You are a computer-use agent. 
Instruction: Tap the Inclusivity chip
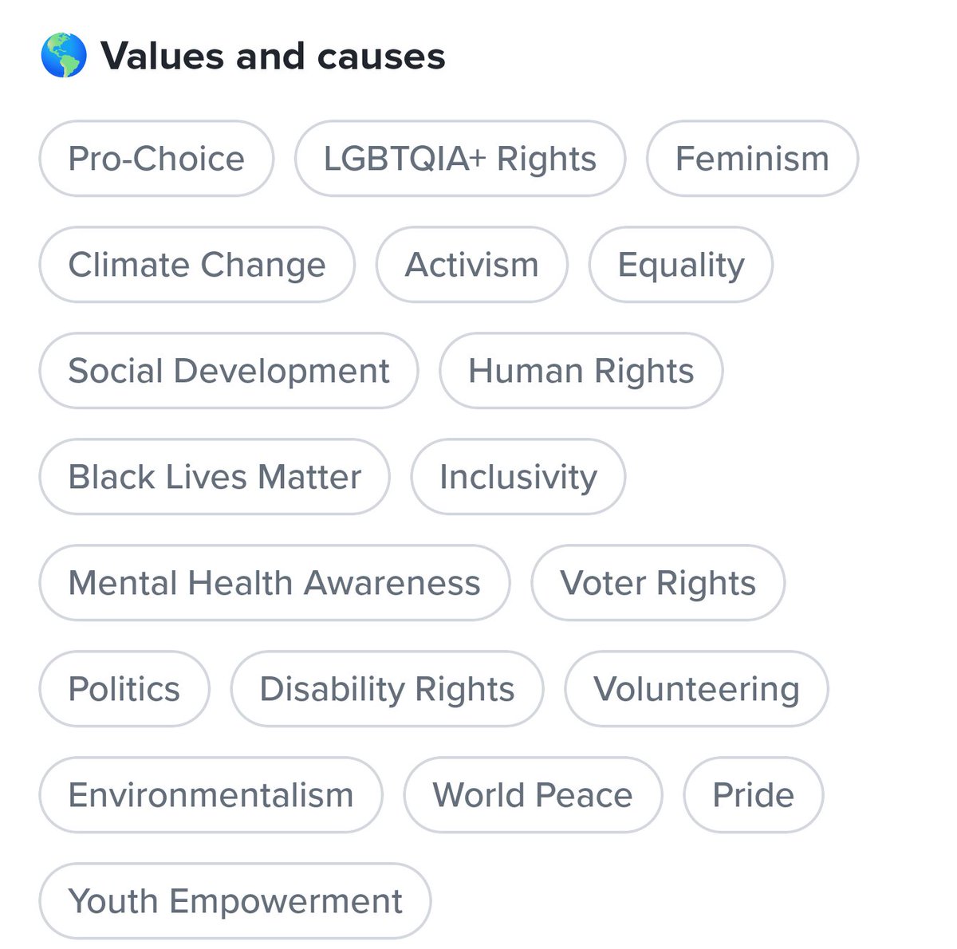(x=518, y=476)
